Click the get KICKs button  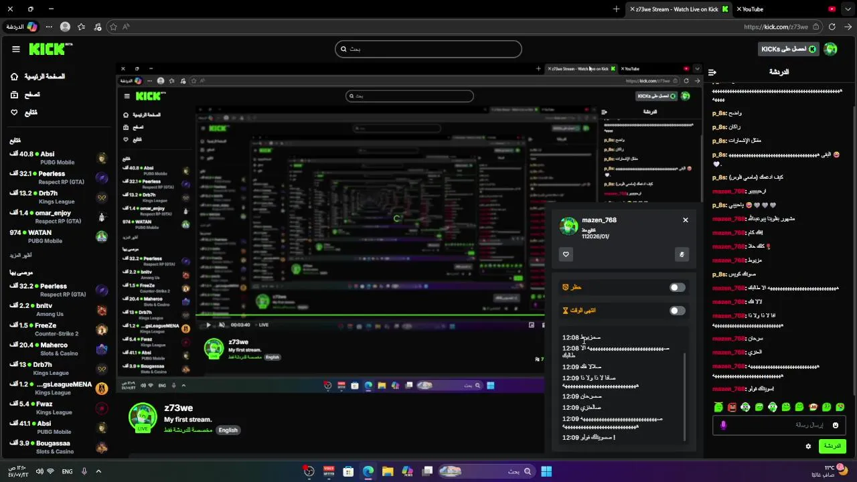[x=789, y=49]
